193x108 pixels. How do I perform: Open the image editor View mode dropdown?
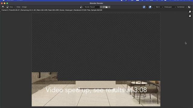[11, 7]
